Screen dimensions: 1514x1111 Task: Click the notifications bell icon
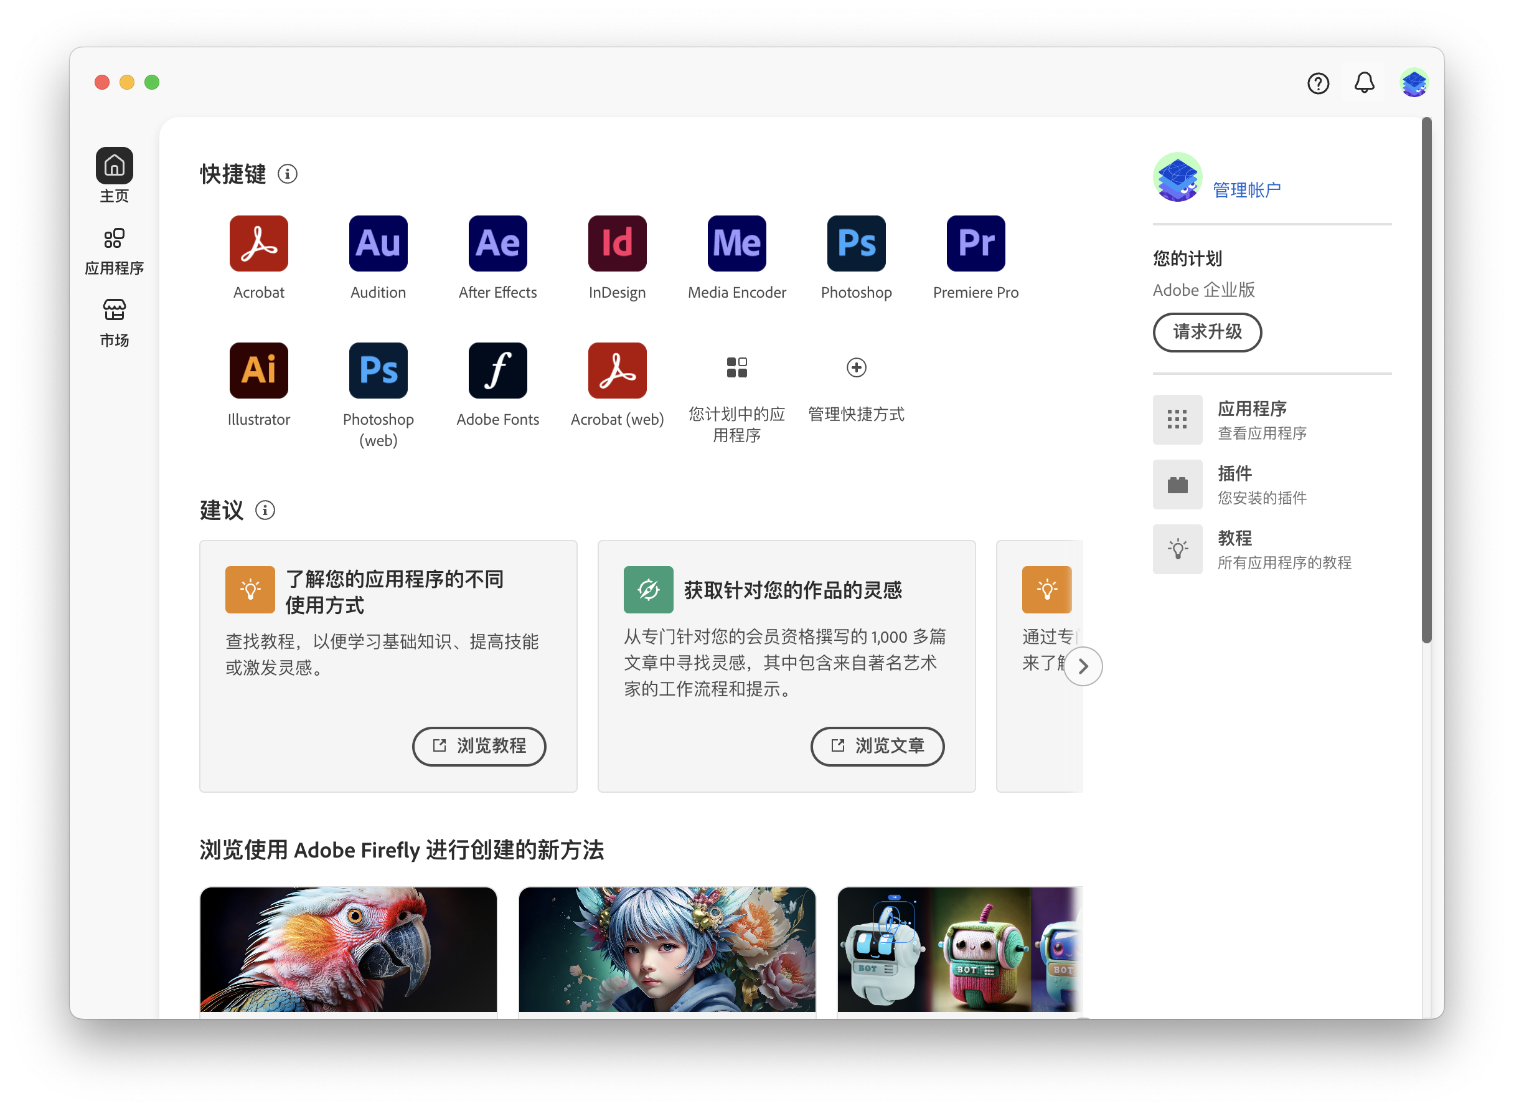1363,83
